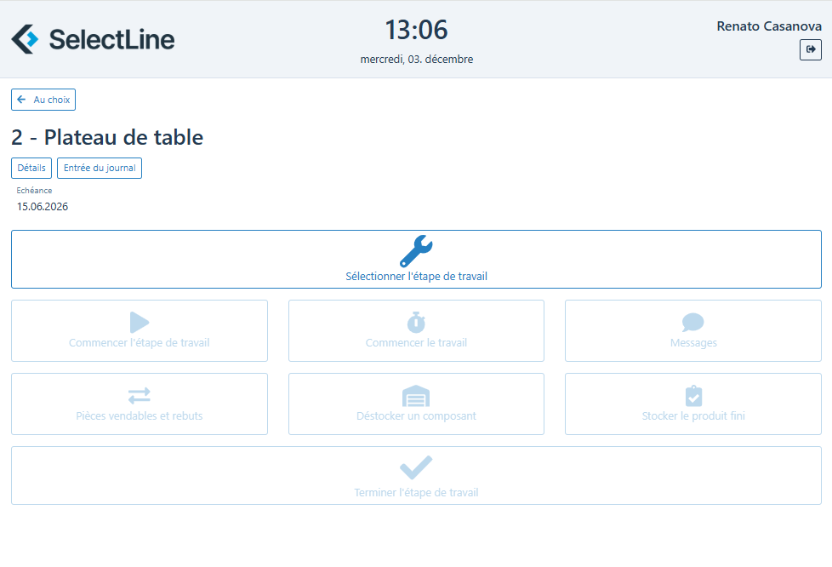The image size is (832, 567).
Task: Go back with the Au choix button
Action: [x=43, y=100]
